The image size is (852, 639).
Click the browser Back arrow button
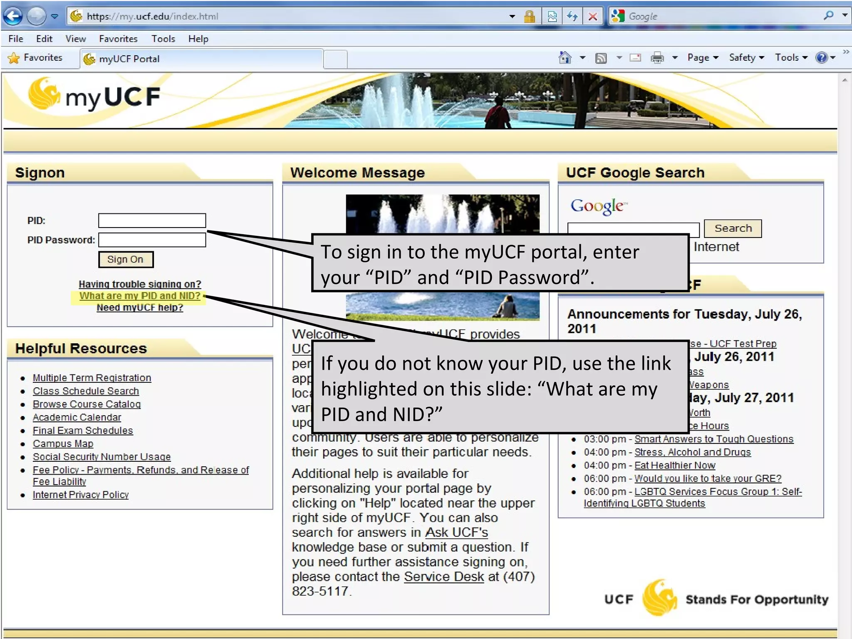pyautogui.click(x=13, y=16)
